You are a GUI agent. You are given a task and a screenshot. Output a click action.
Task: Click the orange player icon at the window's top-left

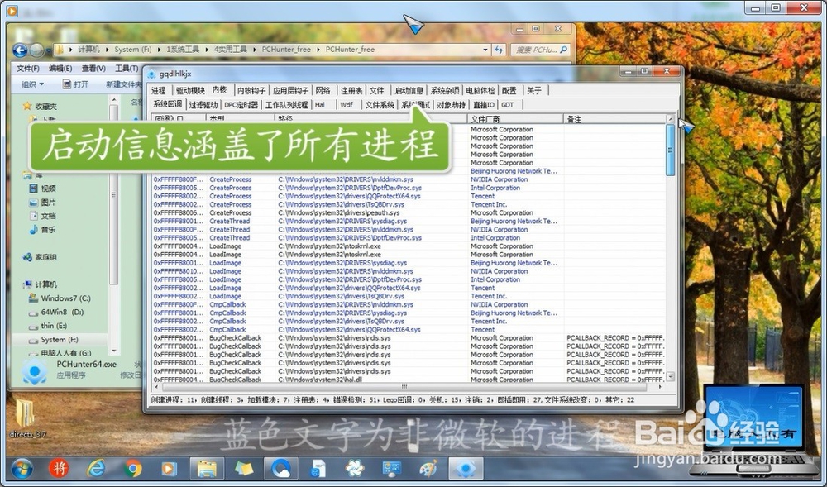[x=12, y=10]
